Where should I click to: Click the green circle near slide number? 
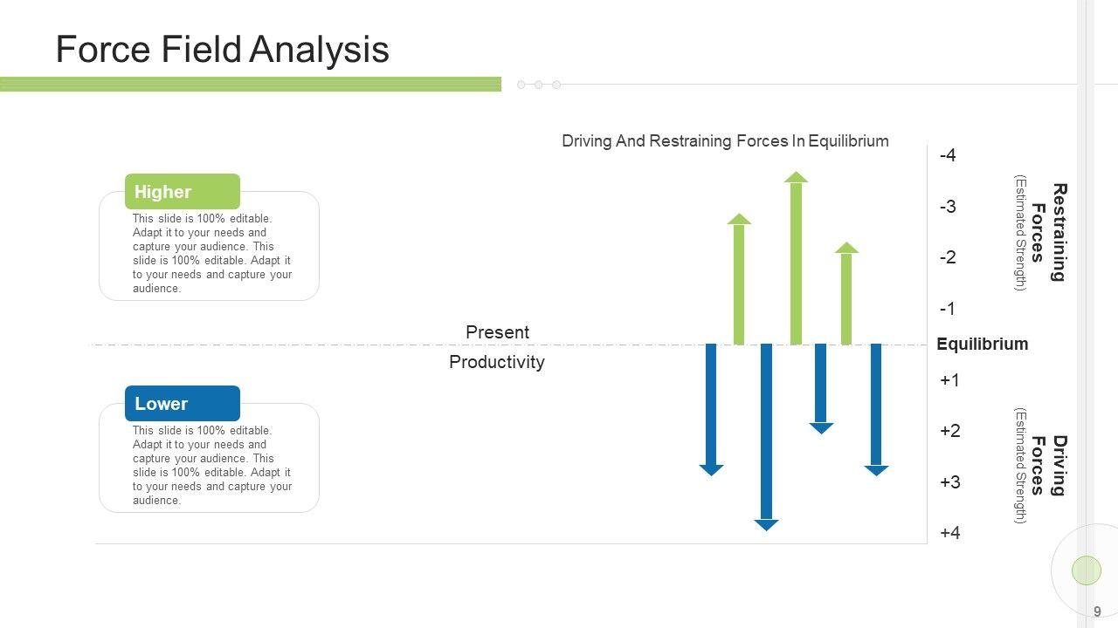click(1086, 570)
